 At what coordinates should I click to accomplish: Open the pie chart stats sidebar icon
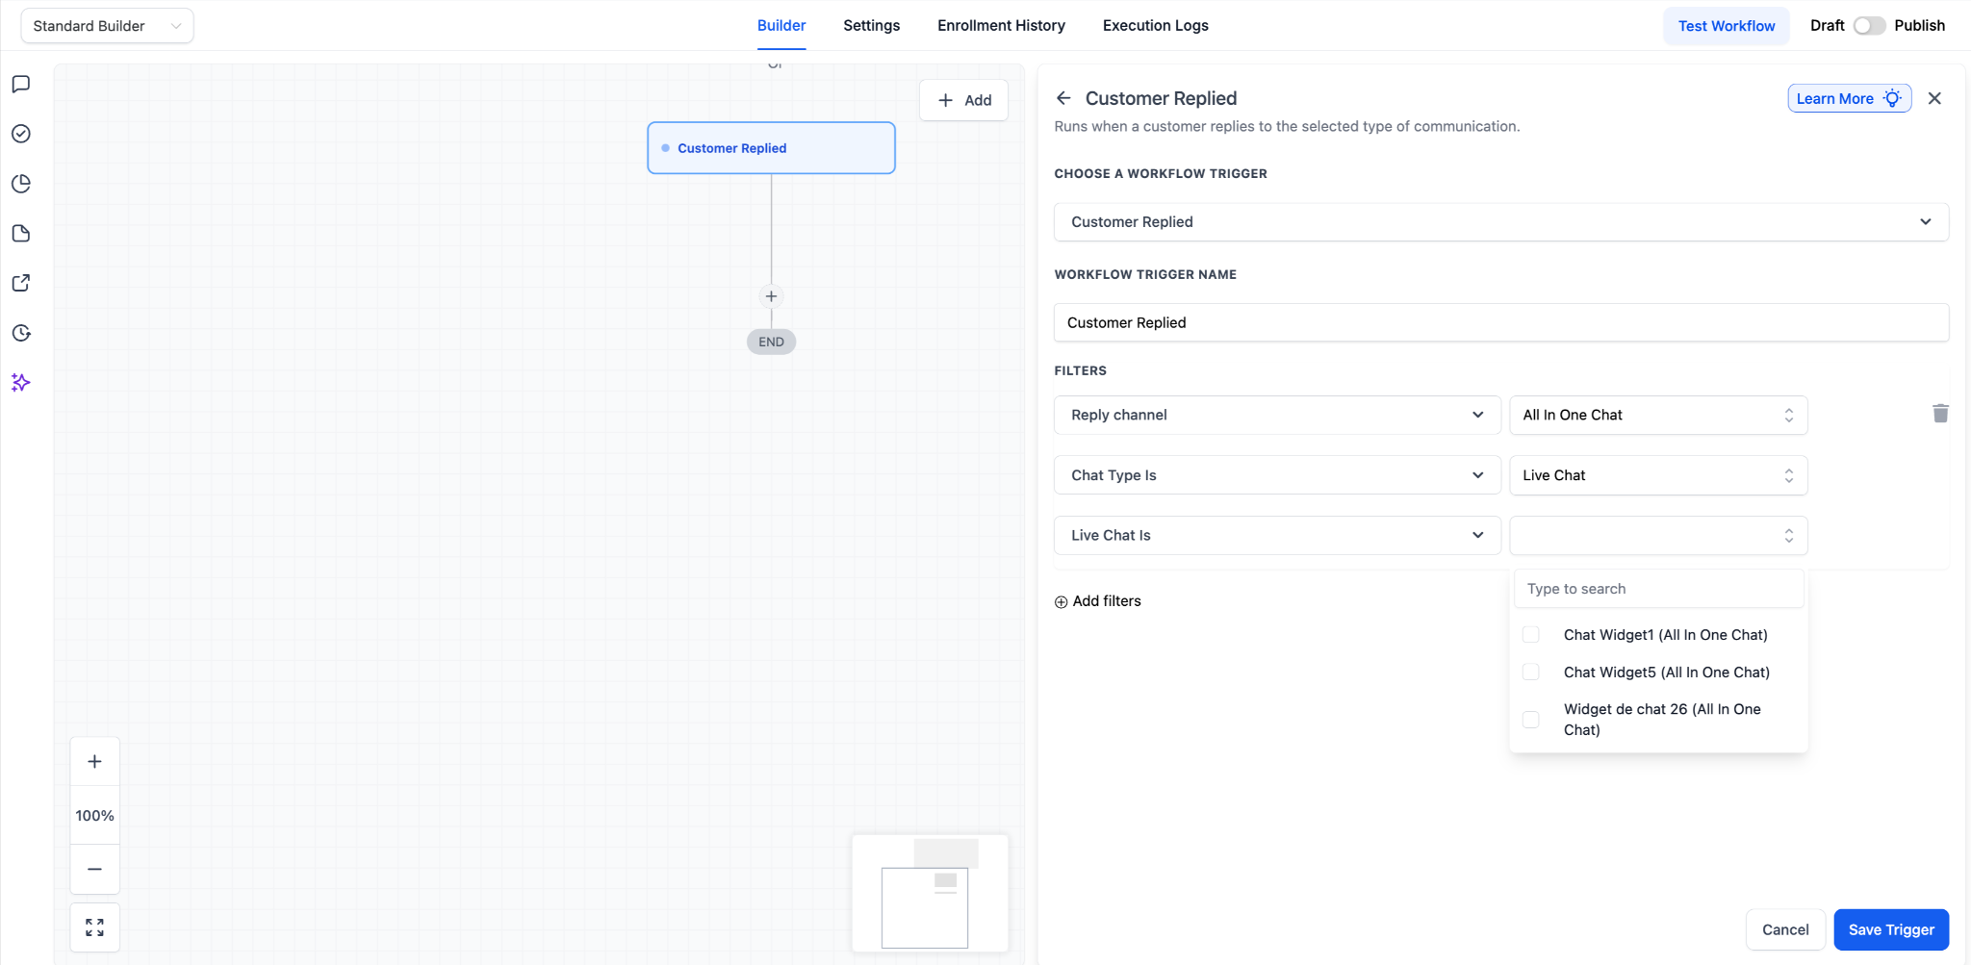[21, 184]
